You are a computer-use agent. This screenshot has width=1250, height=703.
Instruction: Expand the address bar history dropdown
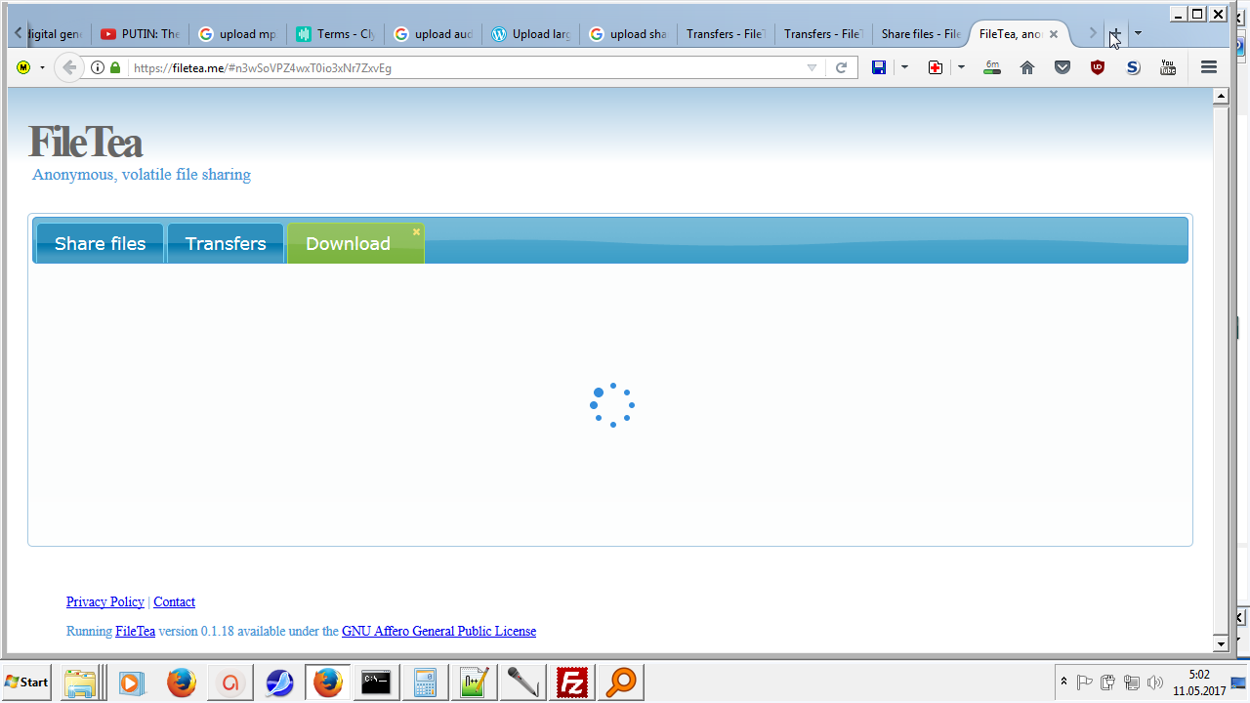click(812, 67)
